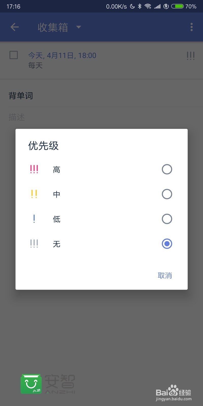Click the 描述 description field
The height and width of the screenshot is (406, 203).
[x=101, y=117]
